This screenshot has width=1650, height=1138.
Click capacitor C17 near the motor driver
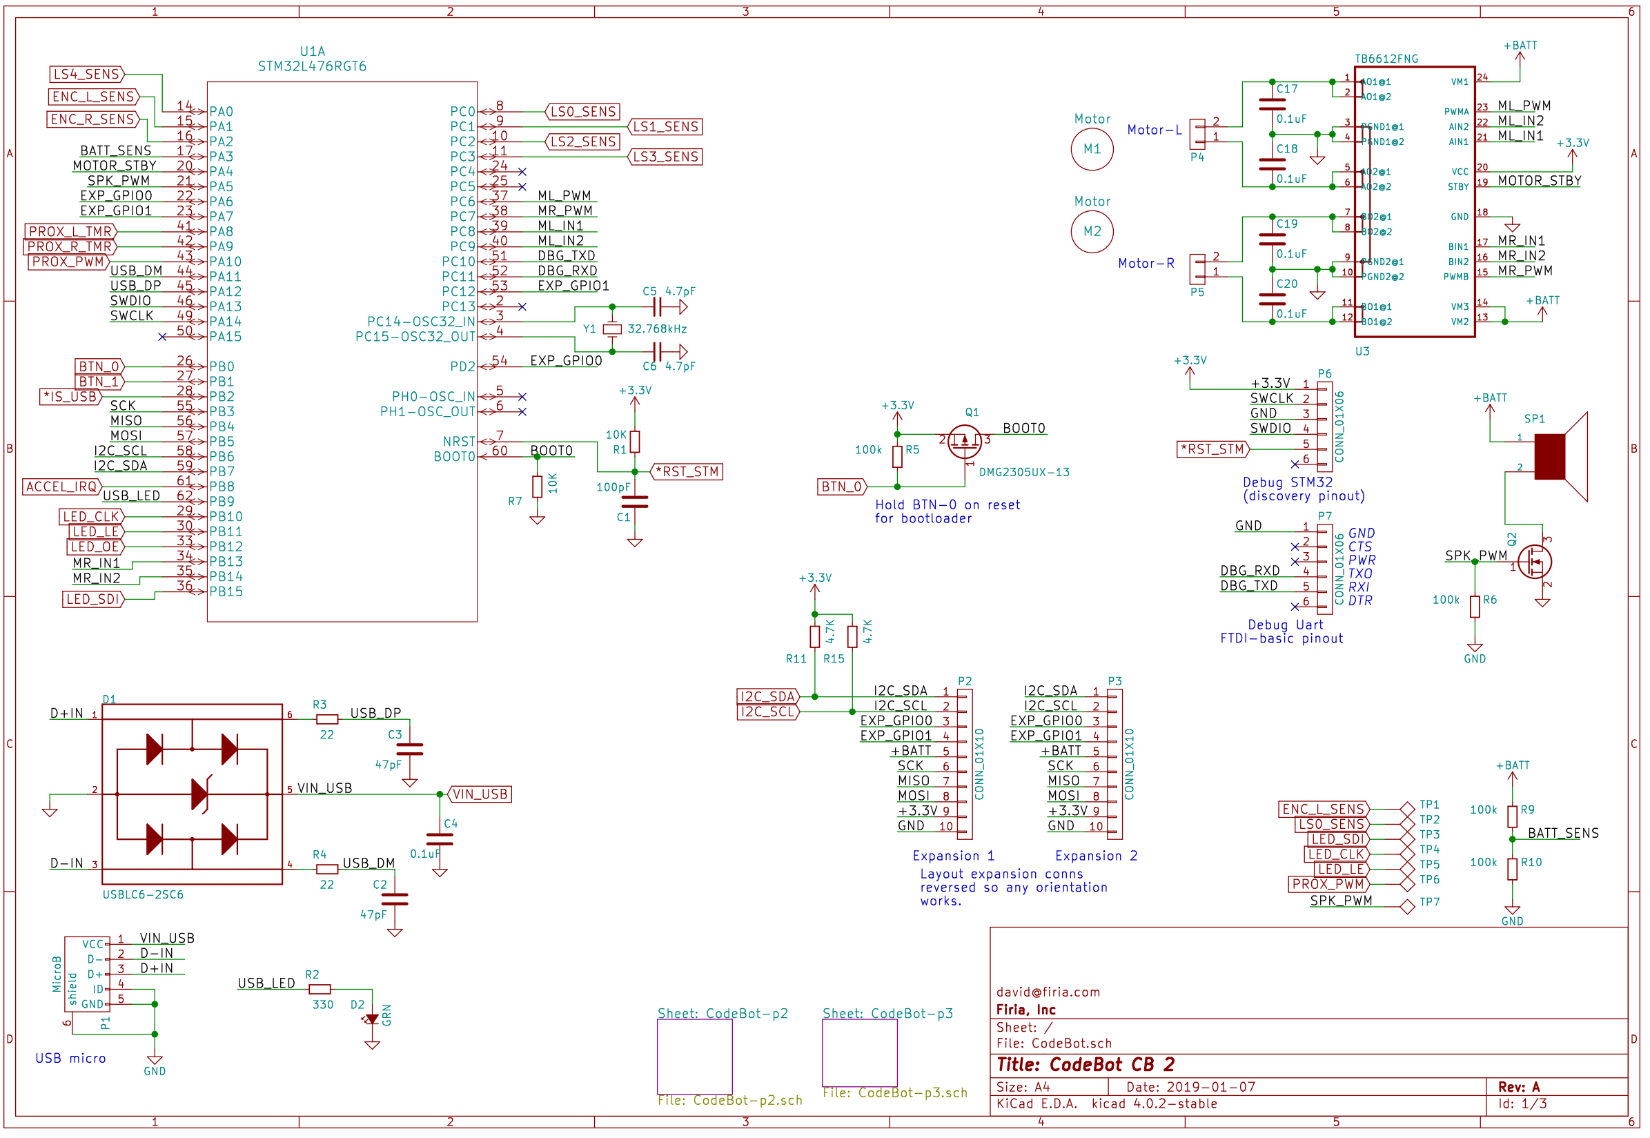(1272, 105)
